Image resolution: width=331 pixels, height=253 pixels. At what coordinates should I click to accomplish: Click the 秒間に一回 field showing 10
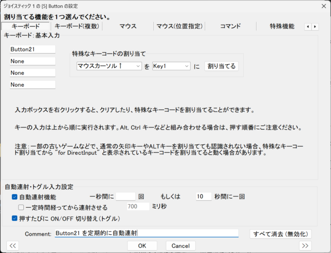(x=203, y=197)
